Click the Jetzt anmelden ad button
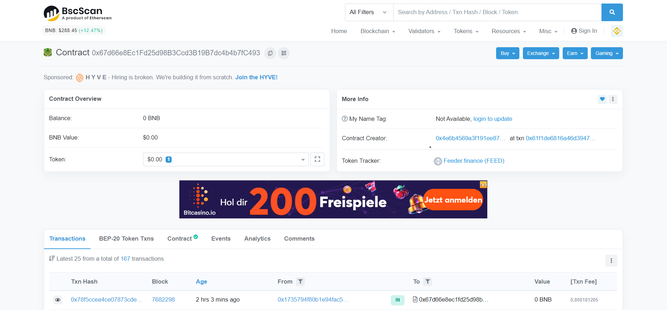This screenshot has width=667, height=310. (453, 200)
